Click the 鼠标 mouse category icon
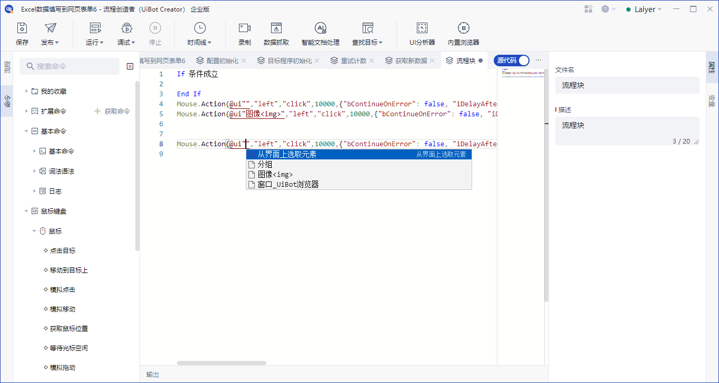This screenshot has height=383, width=719. tap(43, 231)
